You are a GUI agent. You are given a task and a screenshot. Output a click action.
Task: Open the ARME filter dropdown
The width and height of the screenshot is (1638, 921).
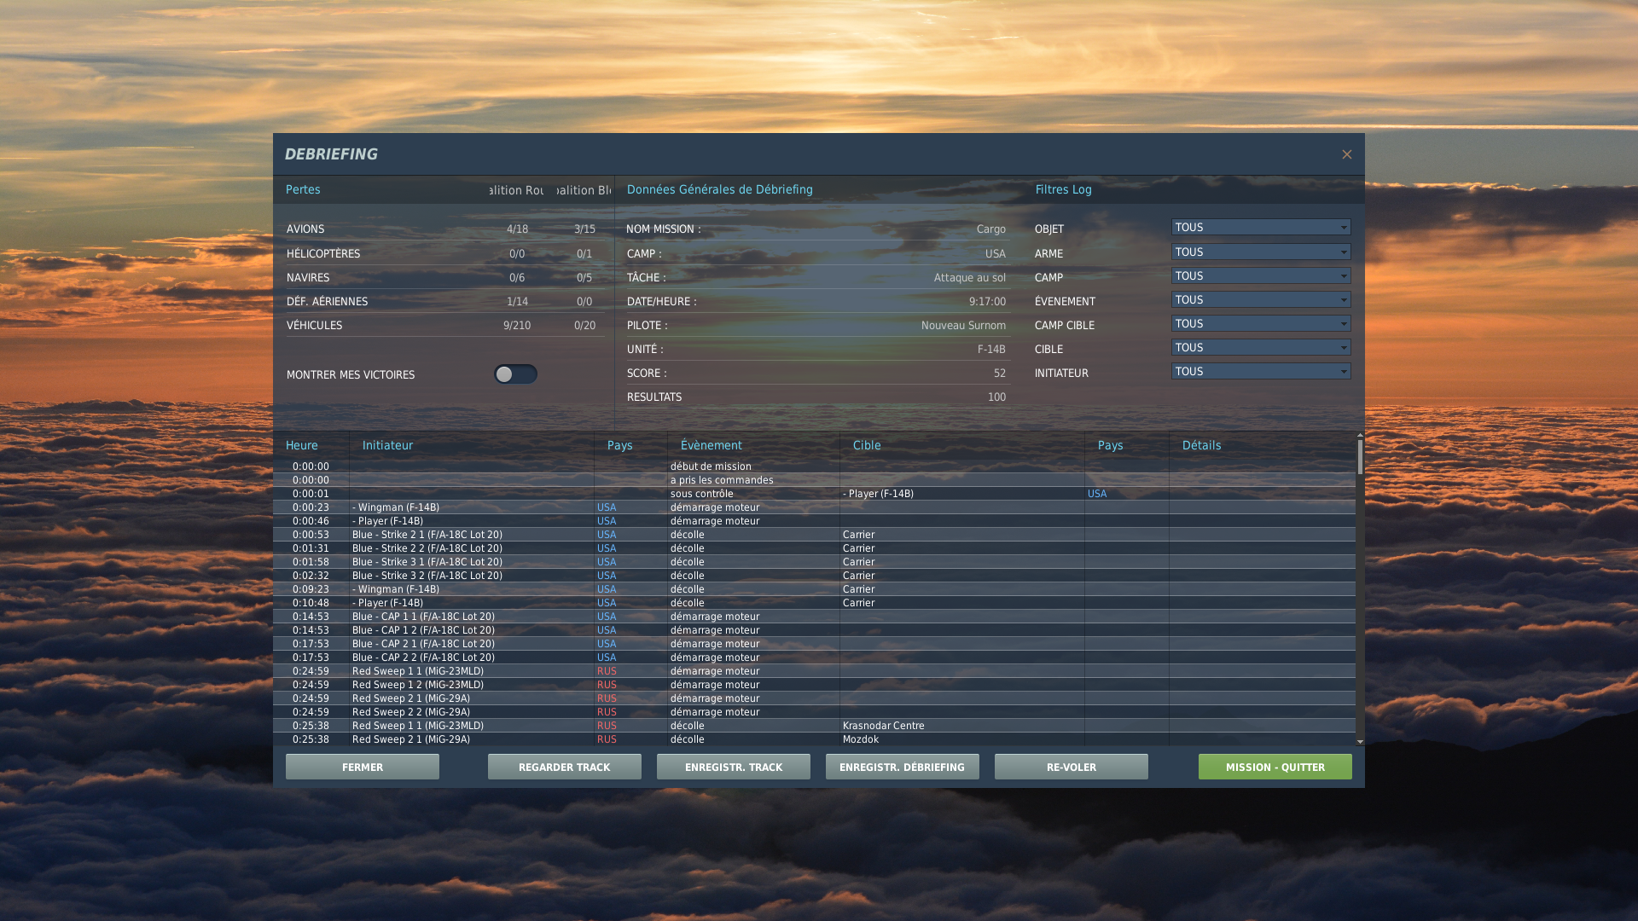click(1261, 252)
